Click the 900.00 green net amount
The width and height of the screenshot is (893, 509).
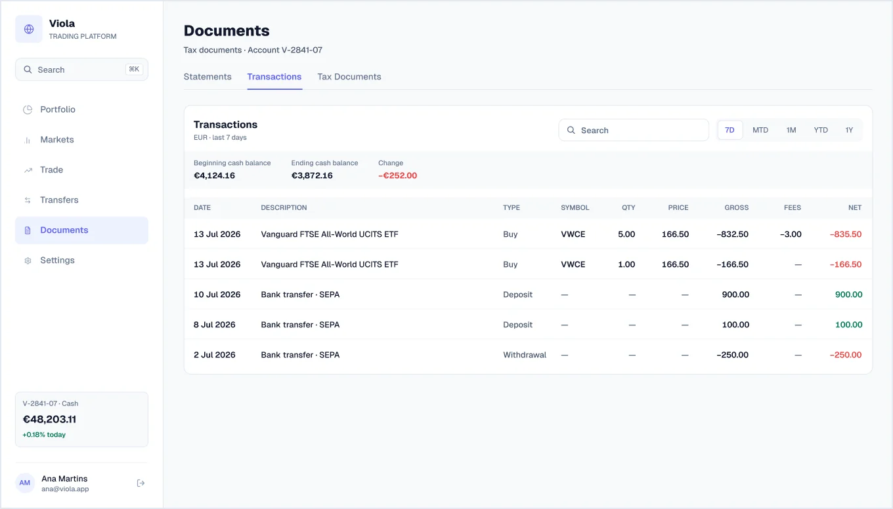[849, 295]
